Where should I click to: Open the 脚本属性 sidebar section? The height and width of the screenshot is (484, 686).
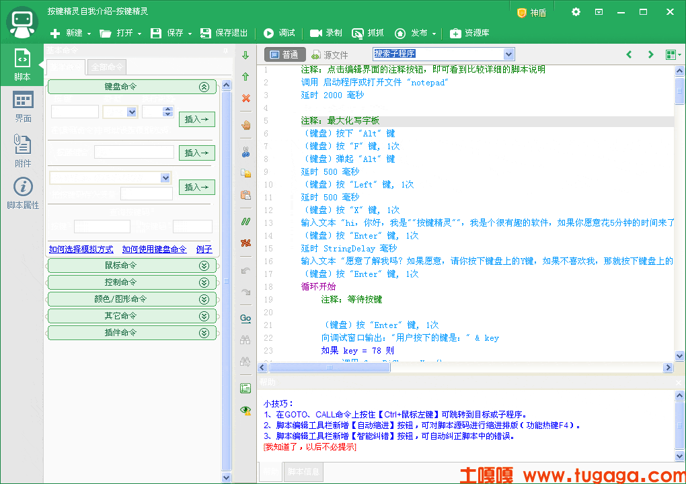click(x=23, y=193)
